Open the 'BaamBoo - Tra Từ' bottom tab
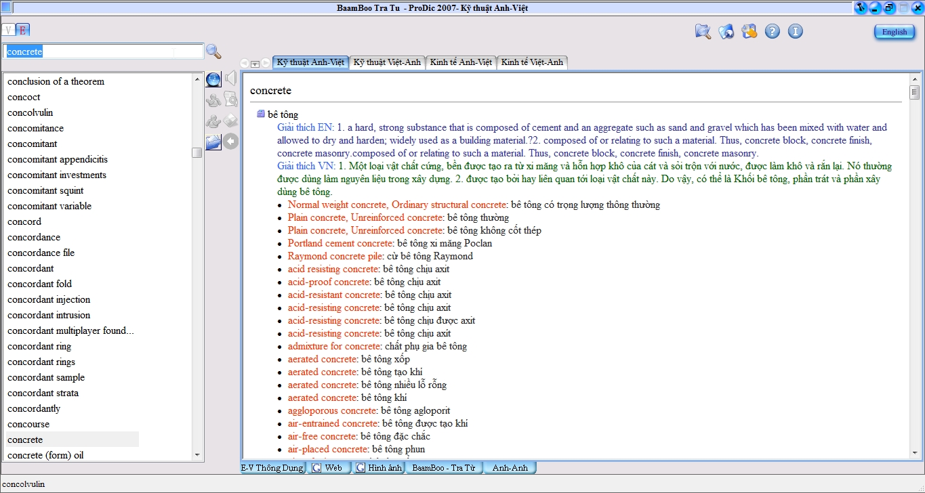 click(x=443, y=468)
